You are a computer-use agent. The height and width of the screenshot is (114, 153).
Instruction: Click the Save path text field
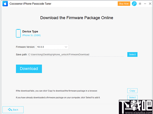coord(76,54)
